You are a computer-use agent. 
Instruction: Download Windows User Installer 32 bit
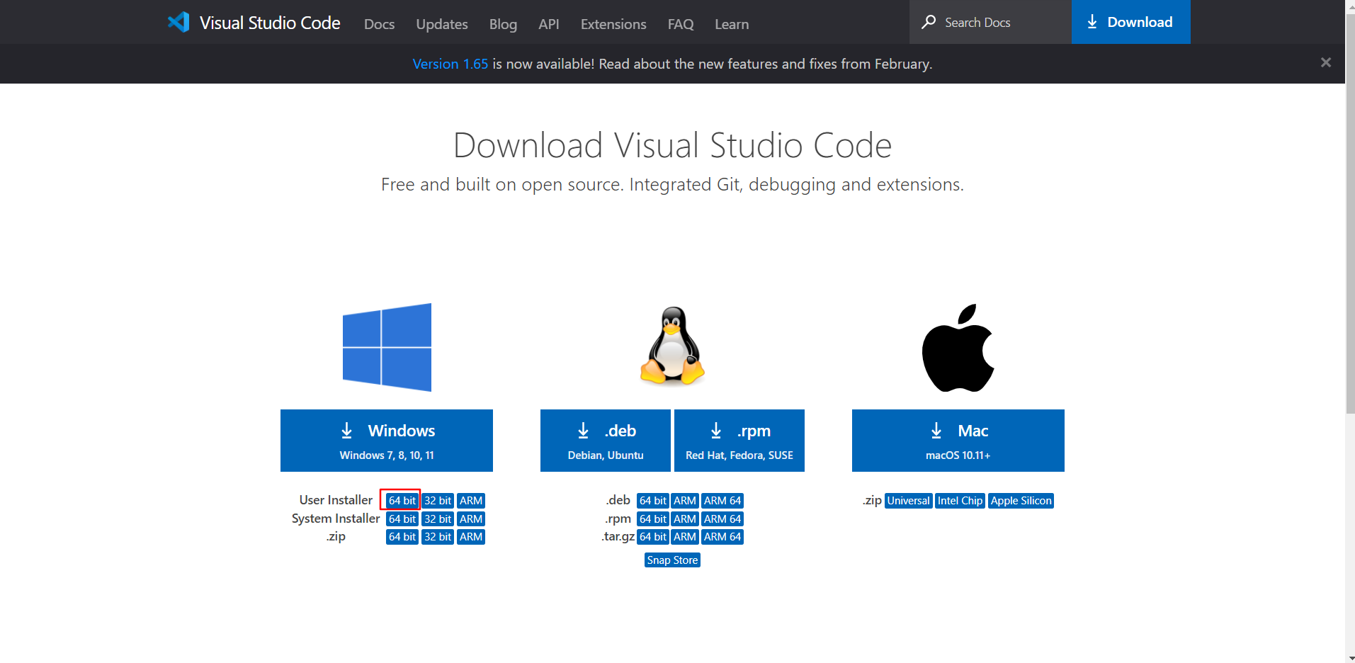[438, 500]
